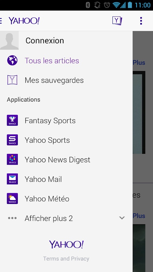Tap the Yahoo Sports S icon
153x272 pixels.
tap(12, 140)
